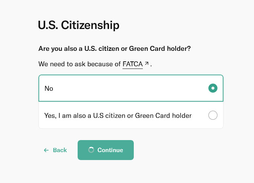
Task: Click the "No" label text
Action: [x=49, y=88]
